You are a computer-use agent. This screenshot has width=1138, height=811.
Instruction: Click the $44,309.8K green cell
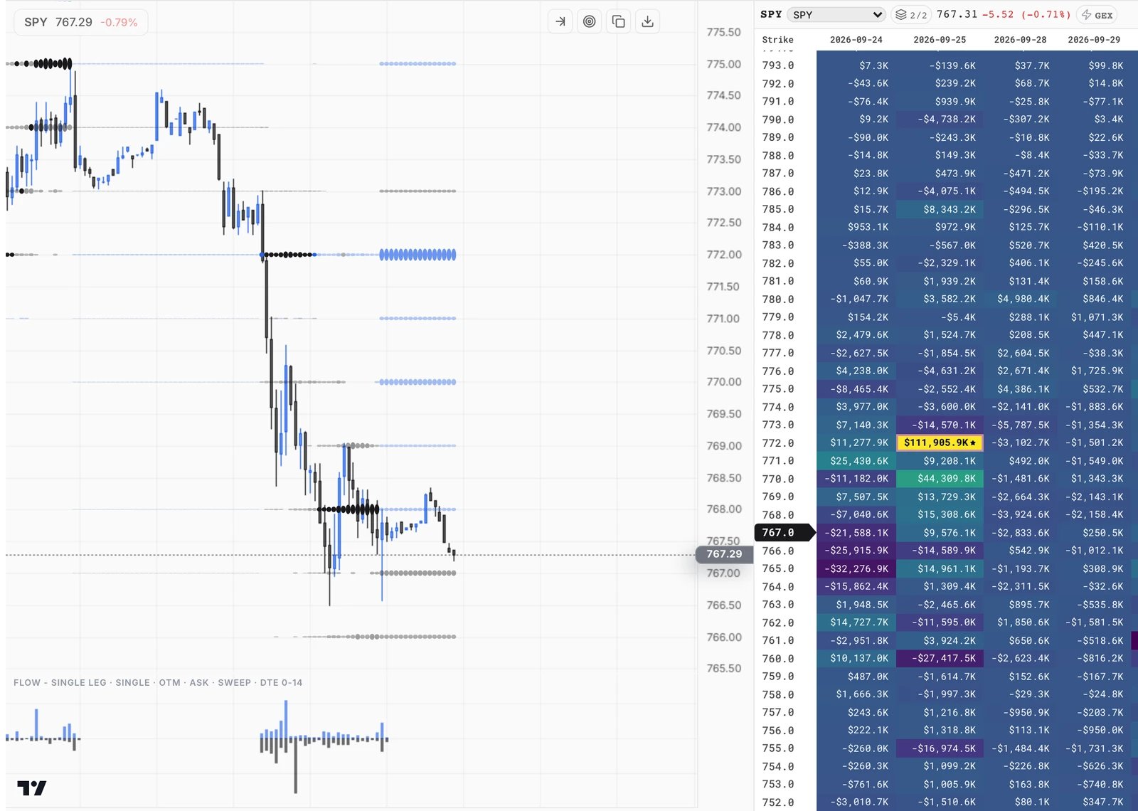(x=940, y=479)
